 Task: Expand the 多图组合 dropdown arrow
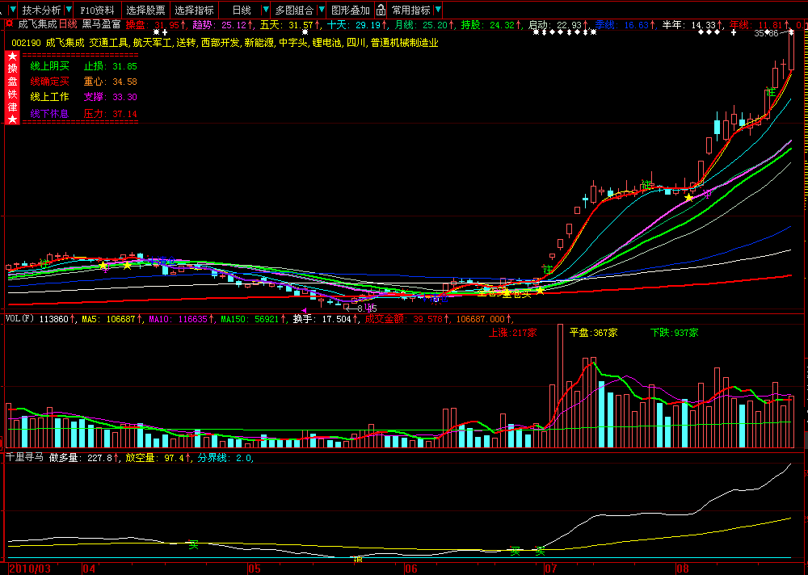(x=321, y=10)
